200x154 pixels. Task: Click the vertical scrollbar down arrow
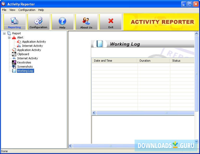click(196, 141)
